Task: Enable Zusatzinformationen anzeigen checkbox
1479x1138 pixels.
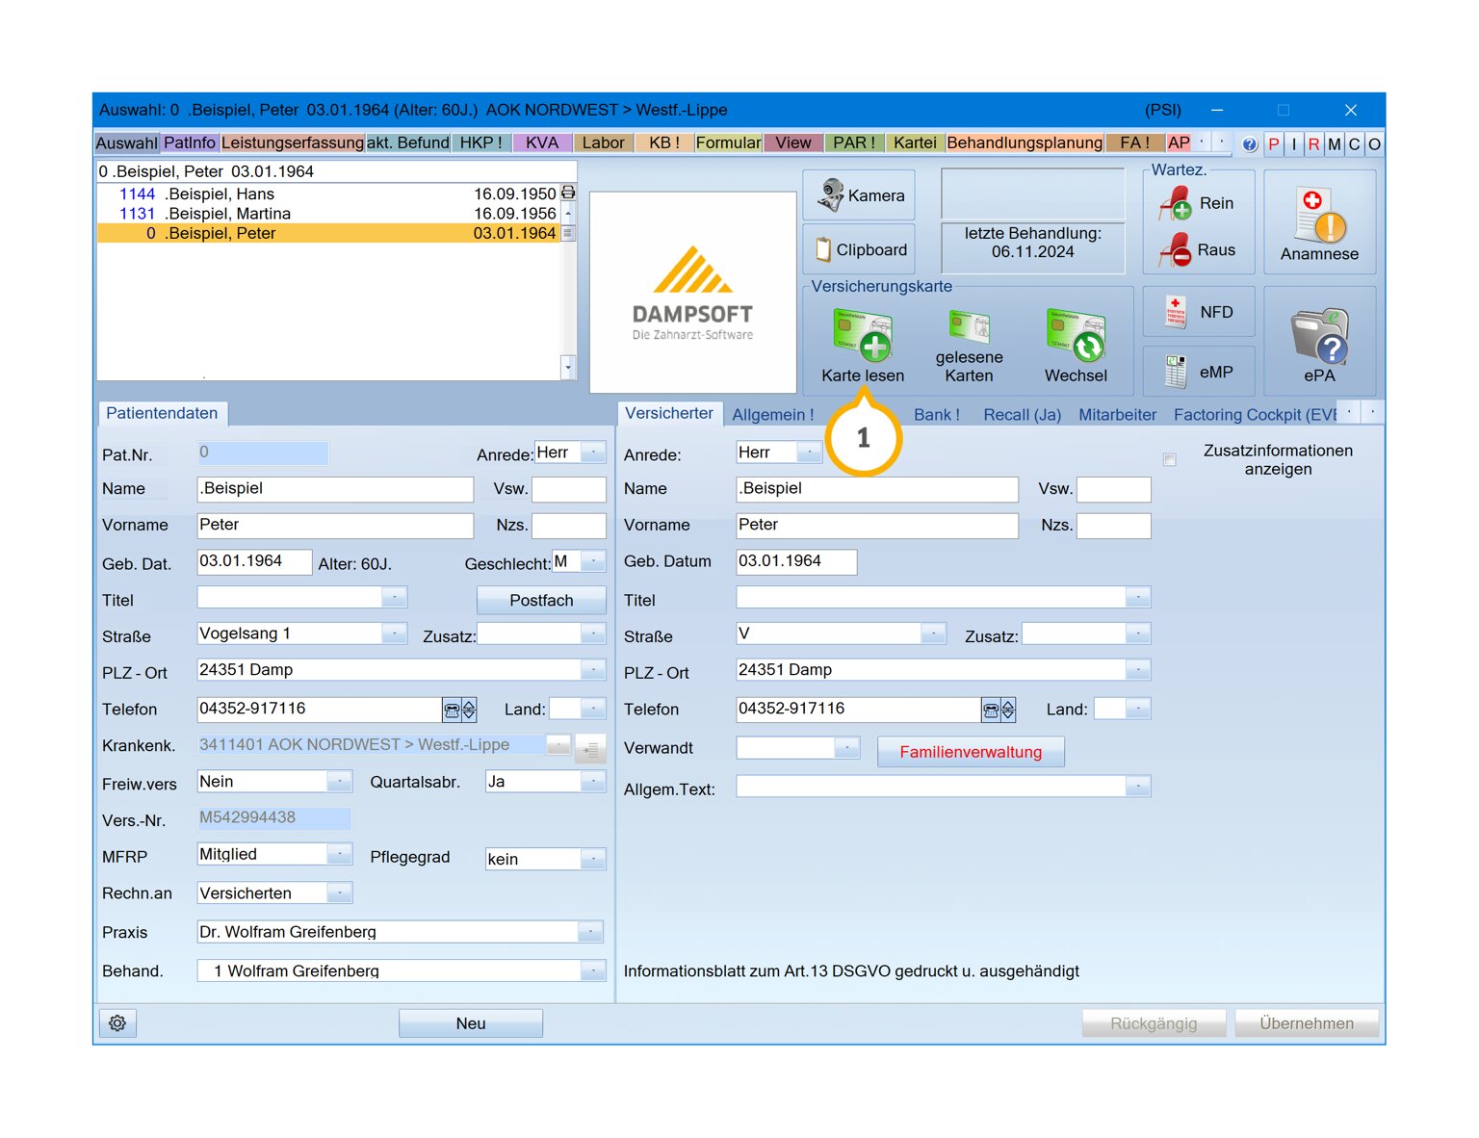Action: 1170,460
